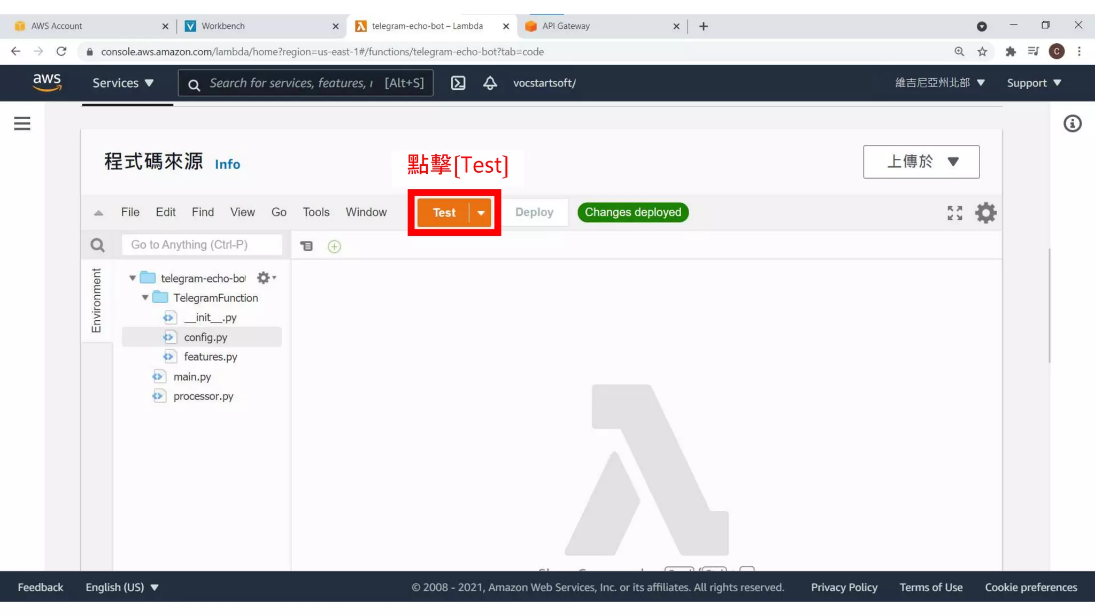Switch to the API Gateway browser tab
Screen dimensions: 1095x616
point(565,26)
